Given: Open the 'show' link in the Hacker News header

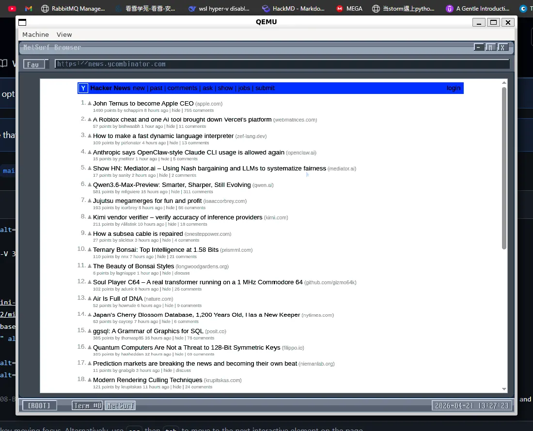Looking at the screenshot, I should click(225, 88).
